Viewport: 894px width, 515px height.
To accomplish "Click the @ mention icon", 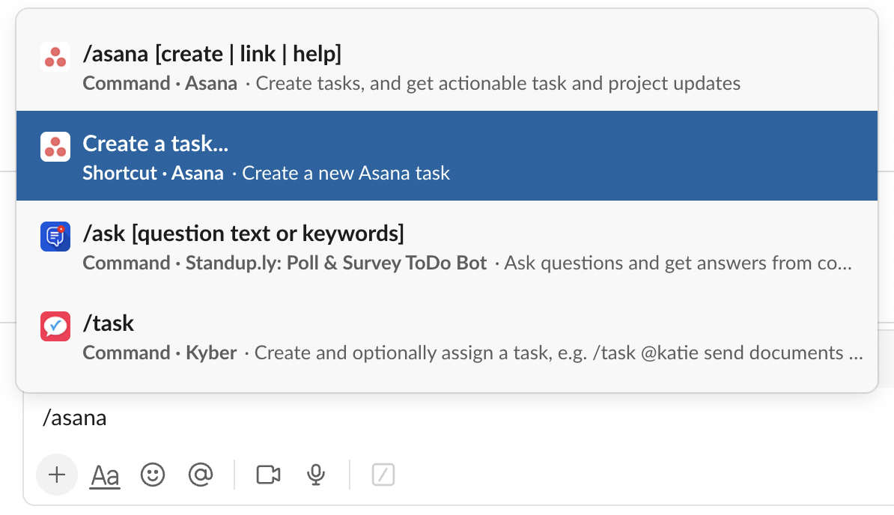I will 201,475.
